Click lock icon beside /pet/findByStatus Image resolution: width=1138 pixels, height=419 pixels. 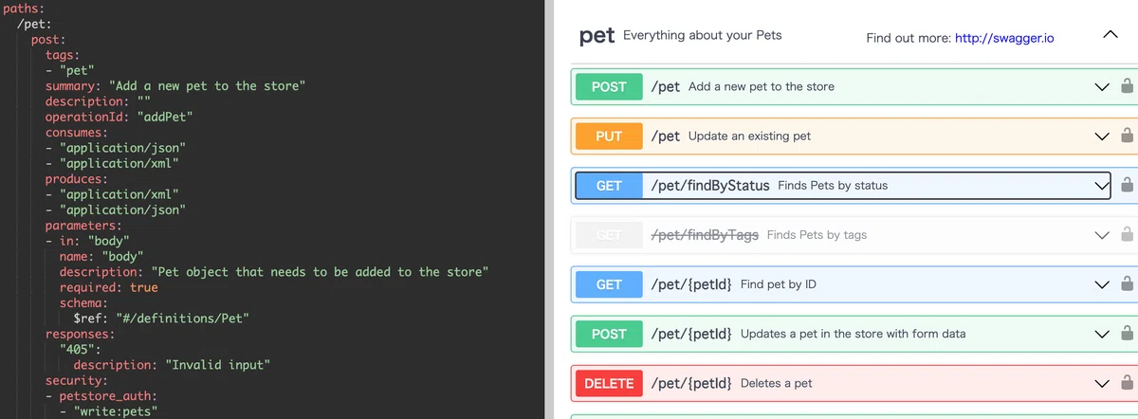pyautogui.click(x=1127, y=185)
